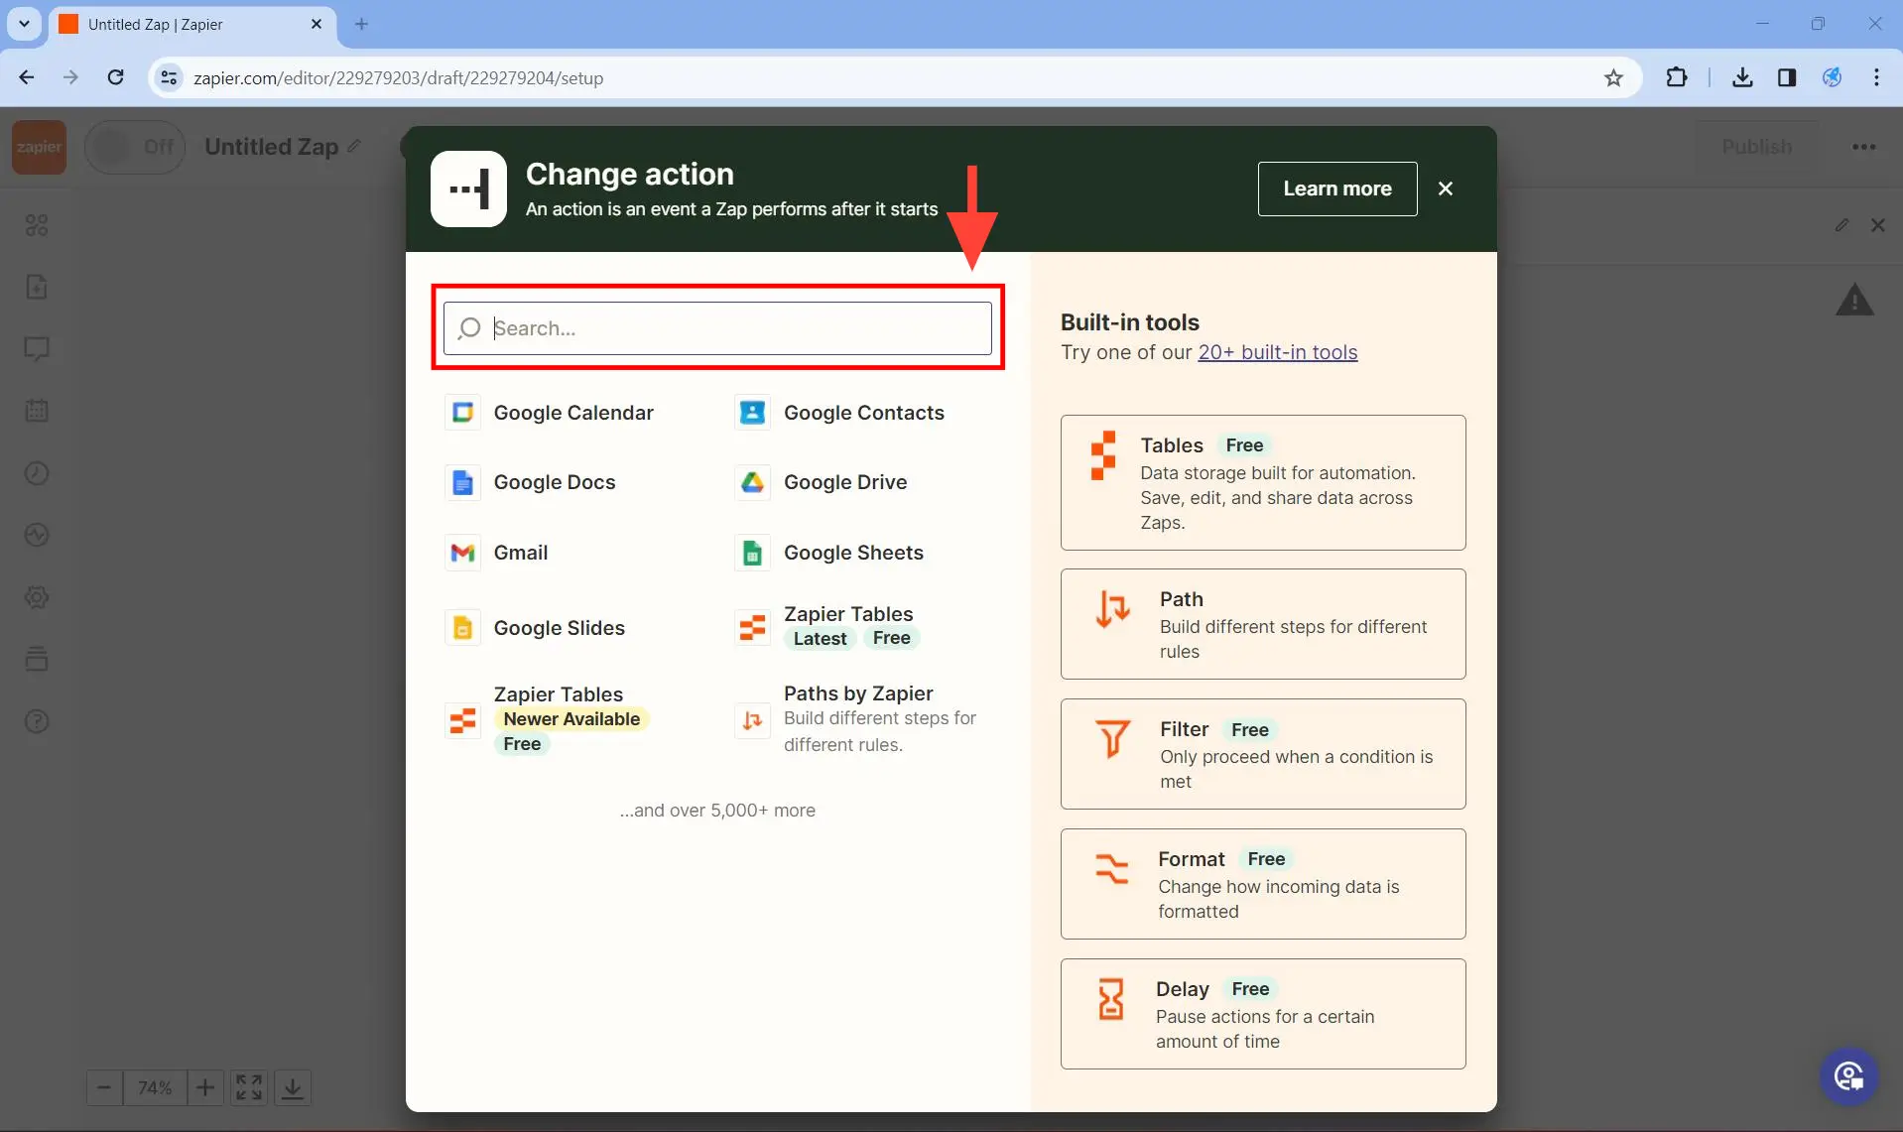This screenshot has width=1903, height=1132.
Task: Choose the Gmail app icon
Action: click(462, 553)
